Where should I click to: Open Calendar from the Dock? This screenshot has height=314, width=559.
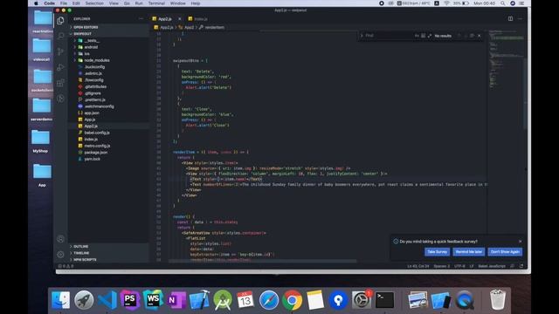tap(245, 300)
